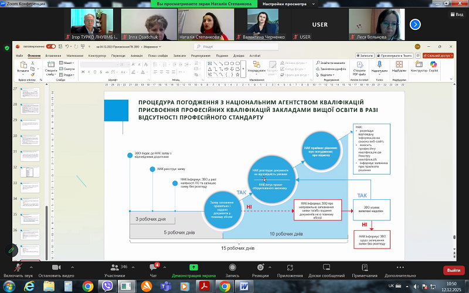Screen dimensions: 469x293
Task: Toggle the Автозбереження autosave switch in PowerPoint
Action: 51,46
